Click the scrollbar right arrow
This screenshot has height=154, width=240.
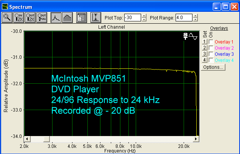196,138
